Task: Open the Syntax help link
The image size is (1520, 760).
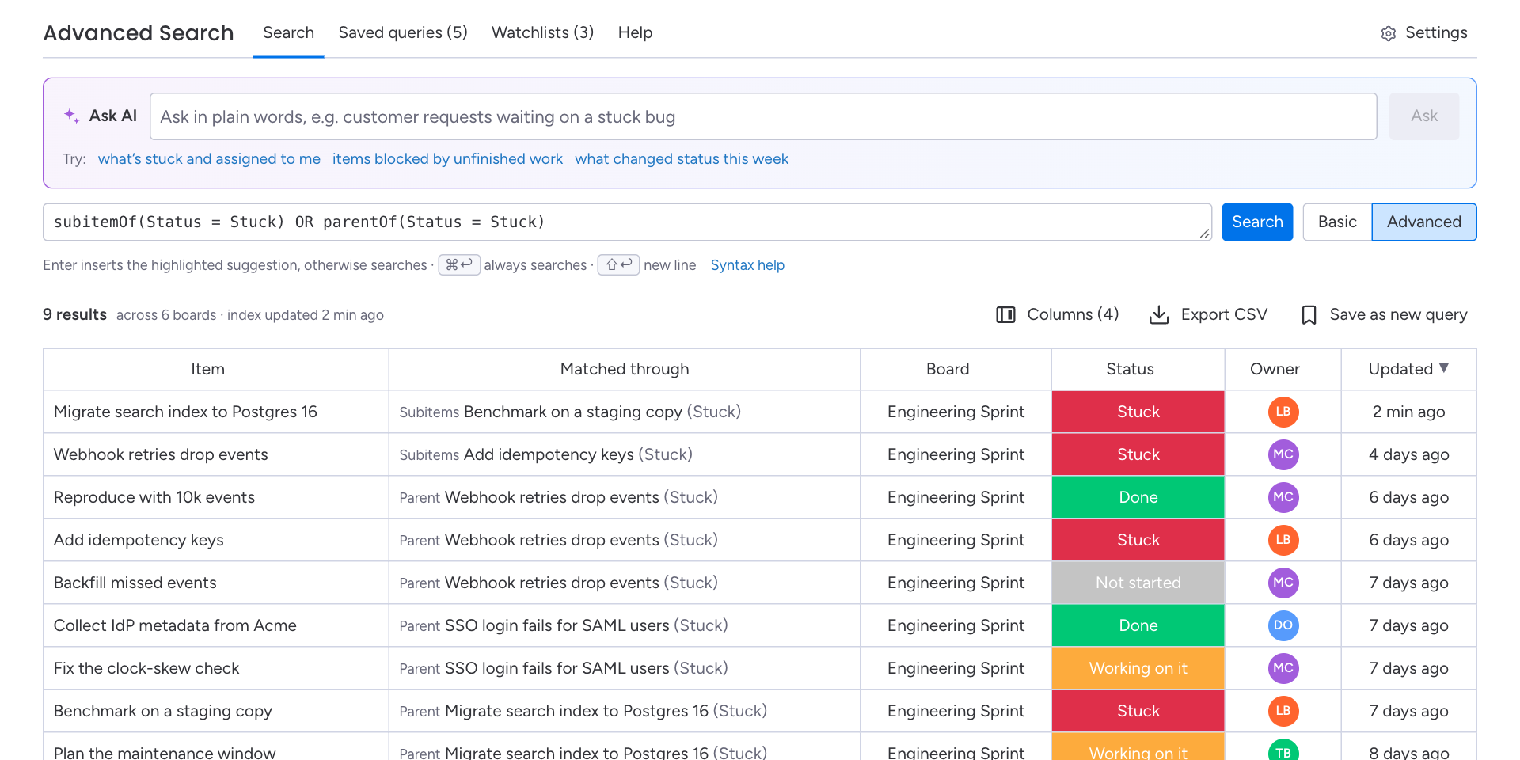Action: (747, 265)
